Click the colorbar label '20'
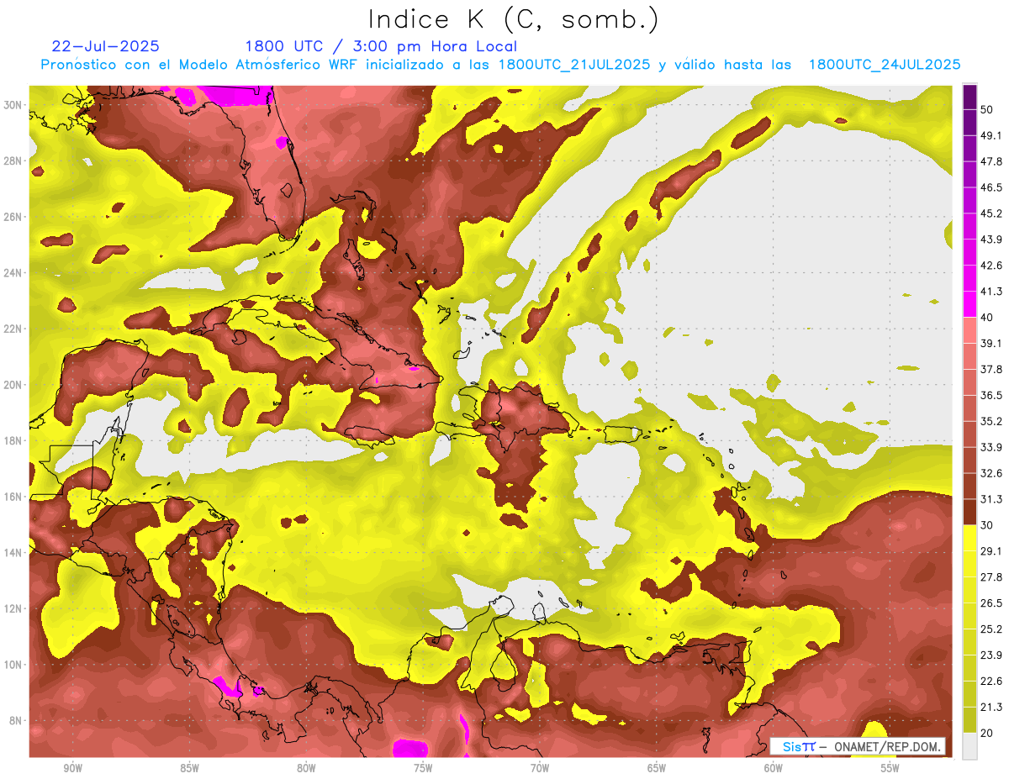The width and height of the screenshot is (1009, 779). coord(987,733)
